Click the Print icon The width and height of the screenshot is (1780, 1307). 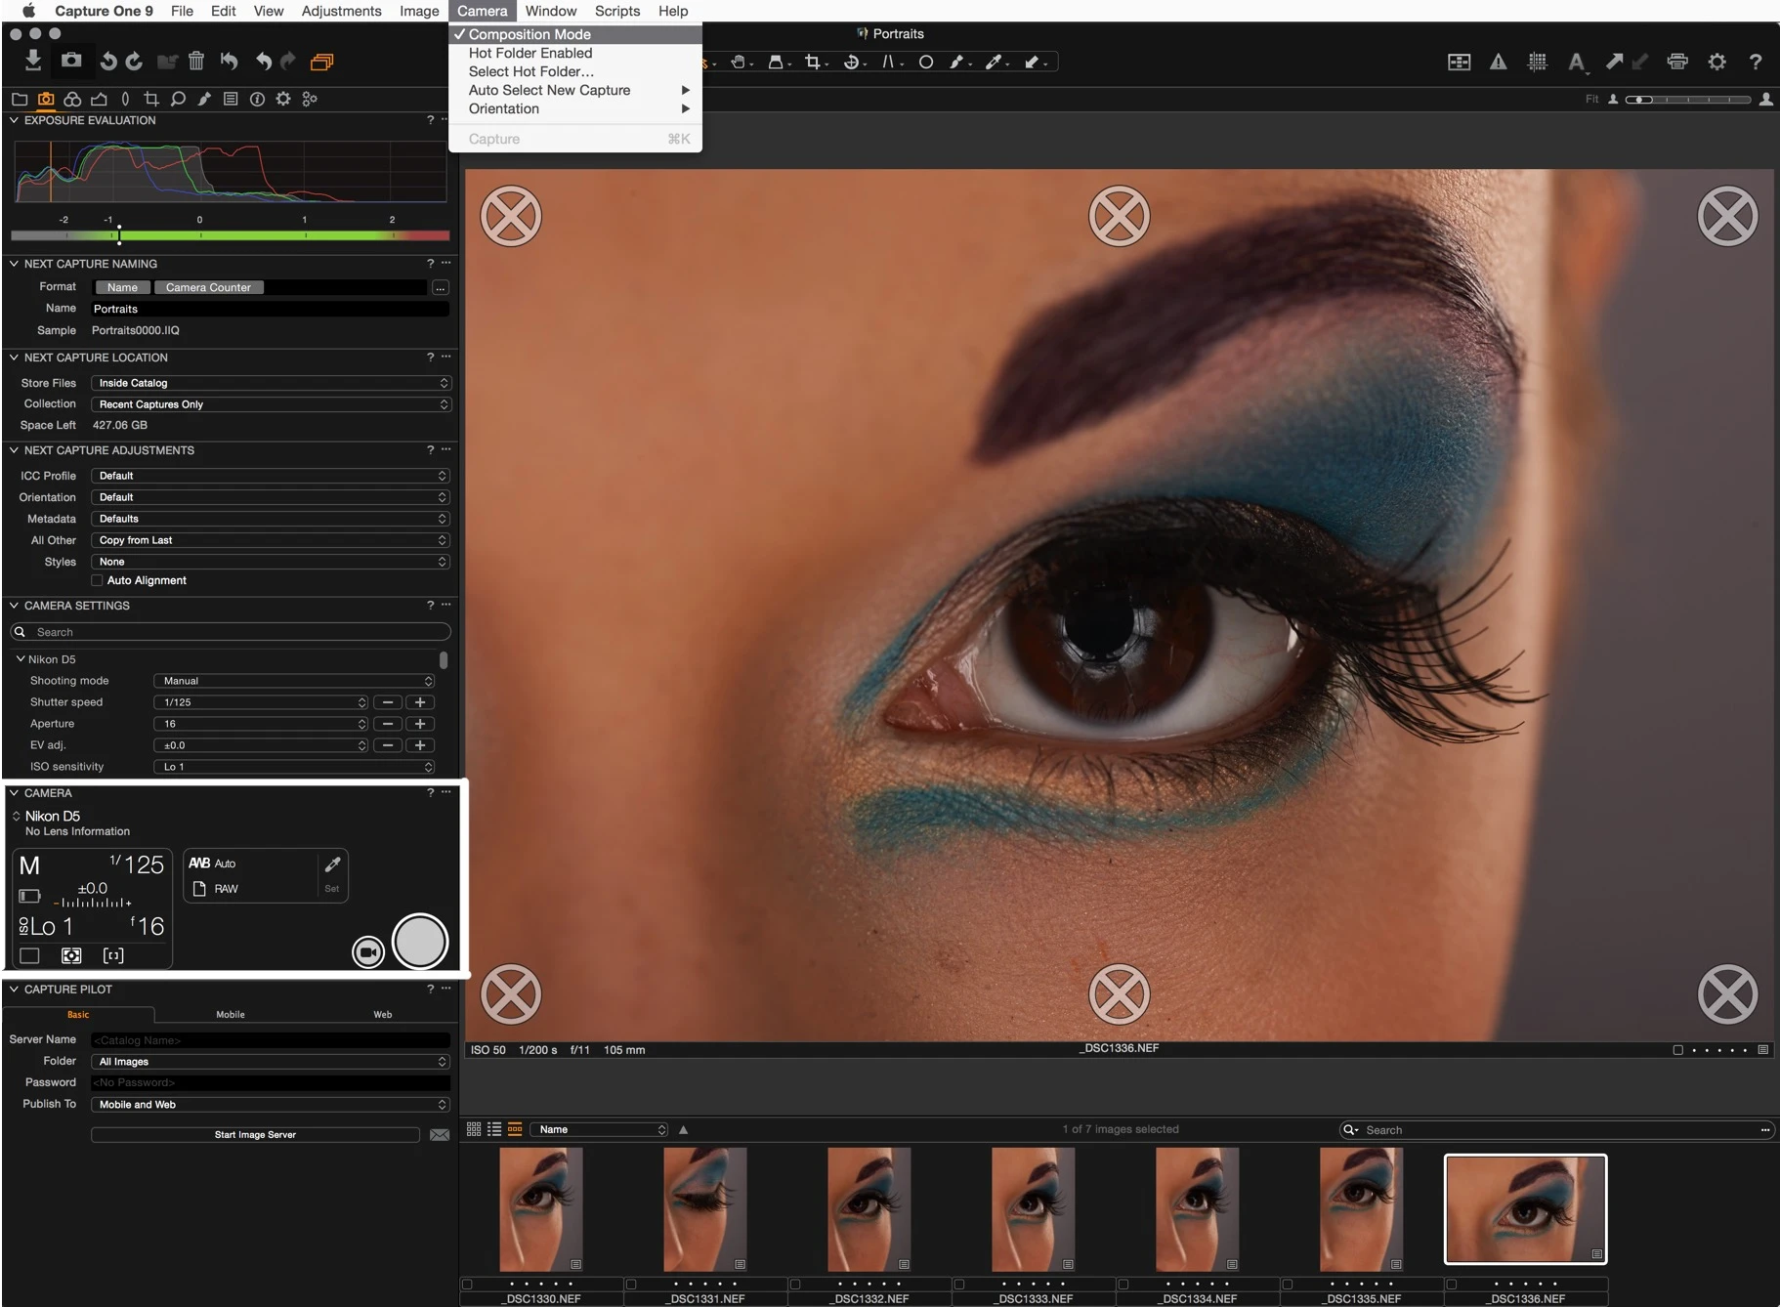[x=1677, y=62]
